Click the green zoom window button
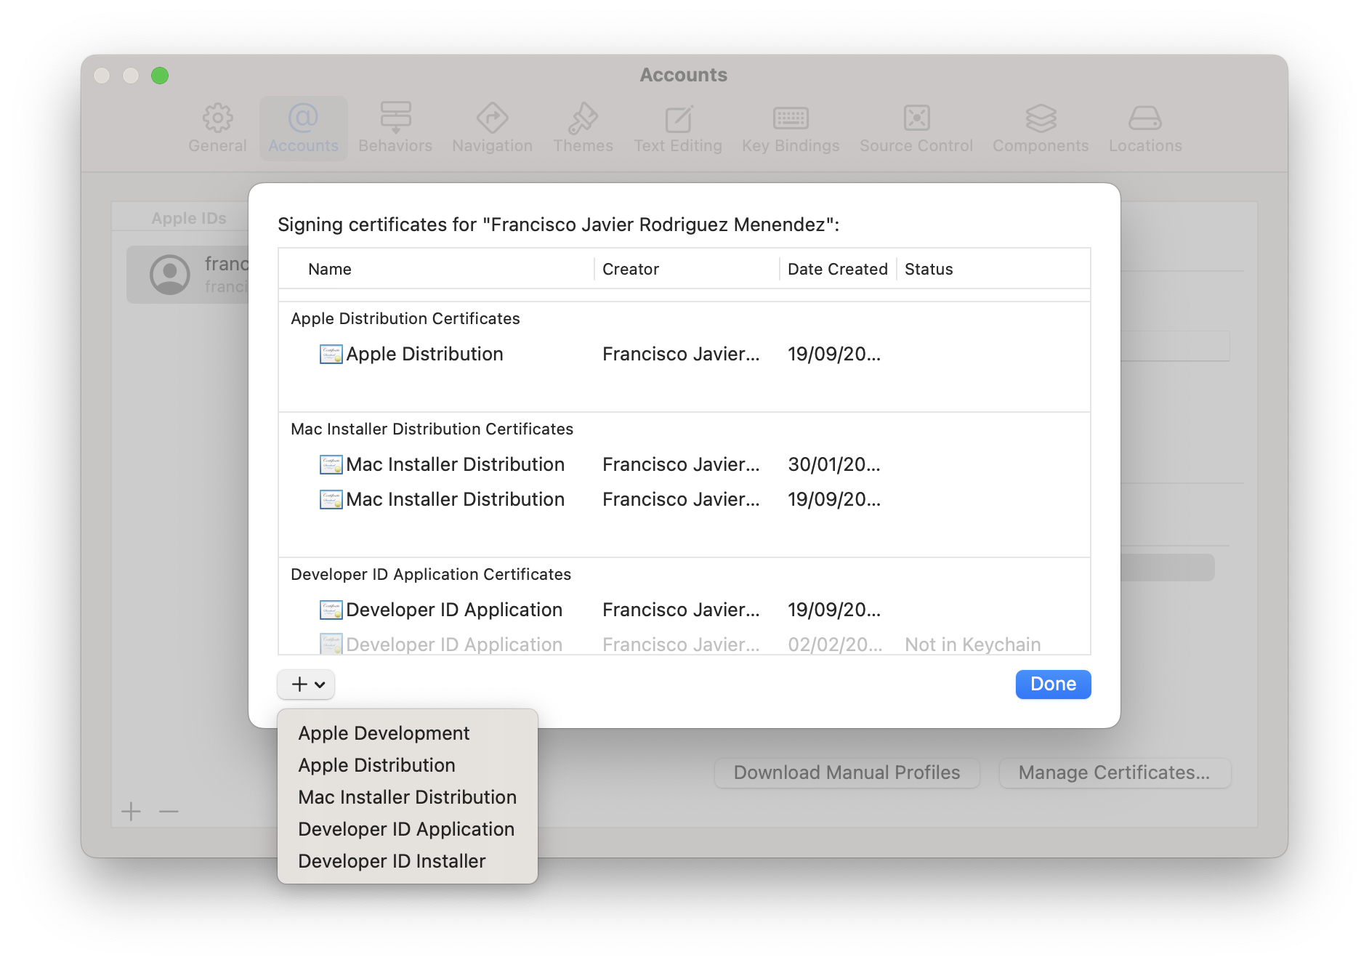 click(160, 76)
